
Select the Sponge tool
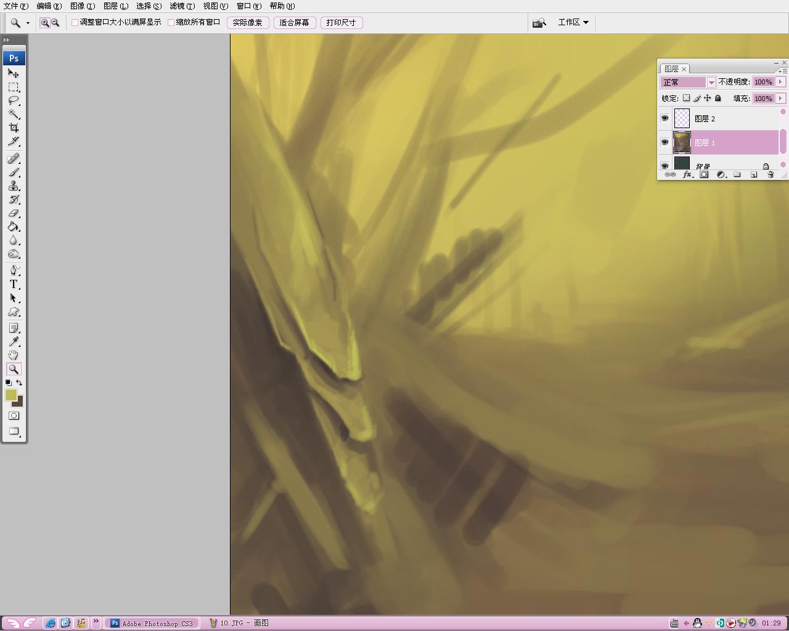(x=14, y=254)
